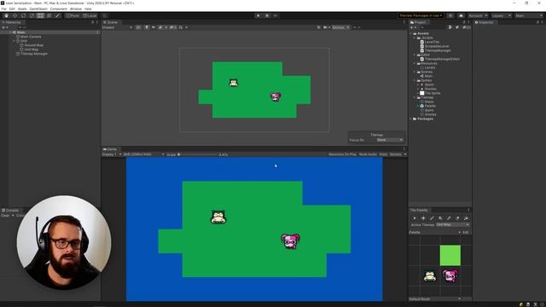
Task: Click the Clear button in Console
Action: pyautogui.click(x=5, y=216)
